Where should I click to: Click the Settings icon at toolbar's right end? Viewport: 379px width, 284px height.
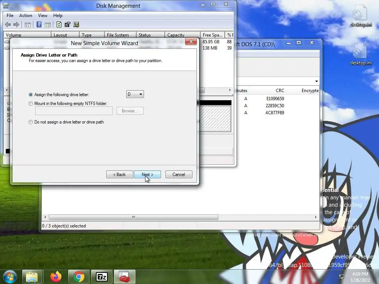76,24
